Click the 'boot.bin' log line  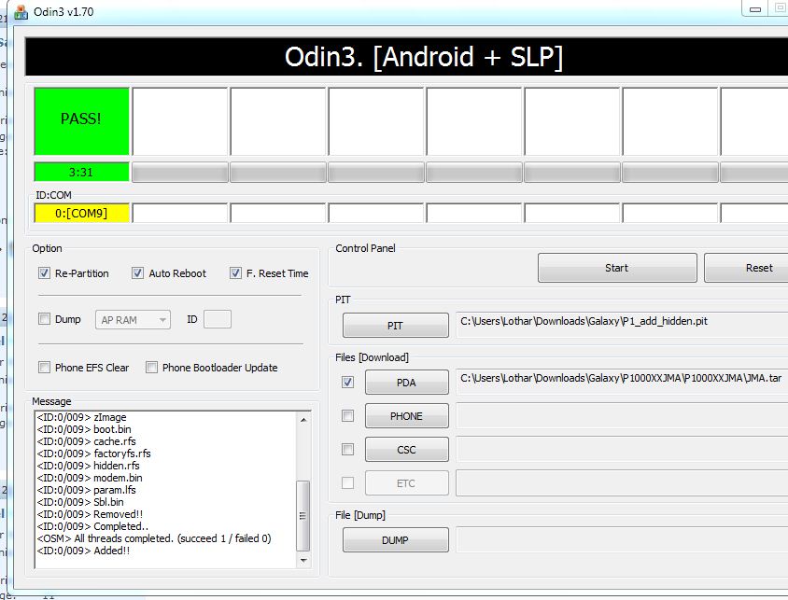[84, 429]
